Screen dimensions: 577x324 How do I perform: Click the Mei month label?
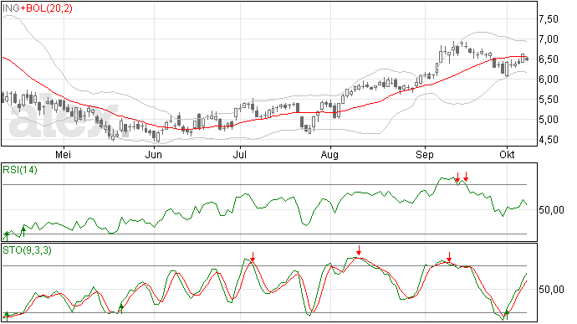pyautogui.click(x=63, y=154)
